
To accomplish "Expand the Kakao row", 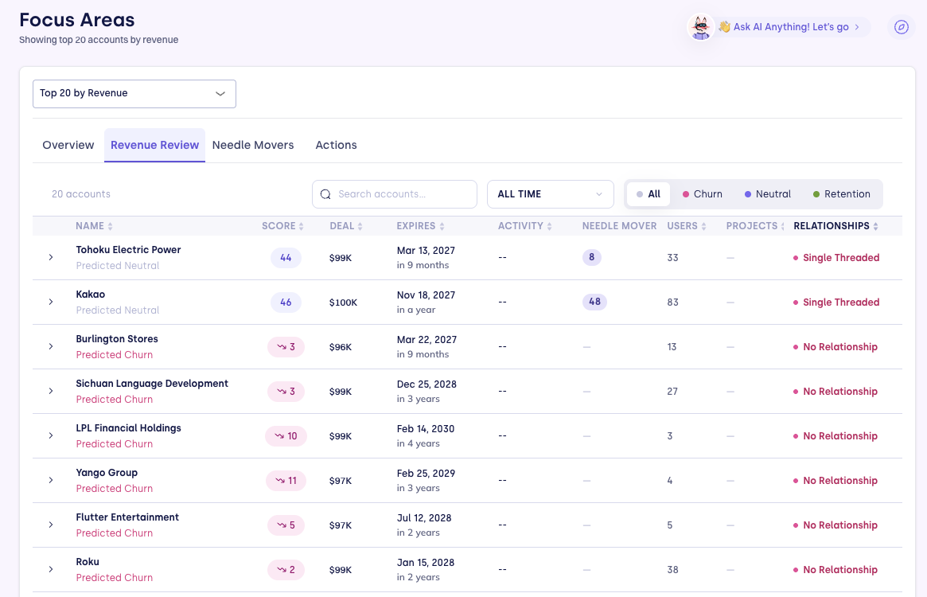I will pos(51,302).
